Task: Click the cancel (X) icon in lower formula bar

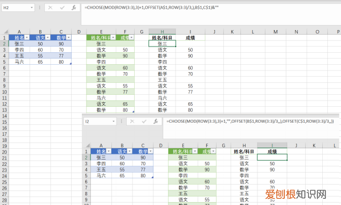Action: pos(132,122)
